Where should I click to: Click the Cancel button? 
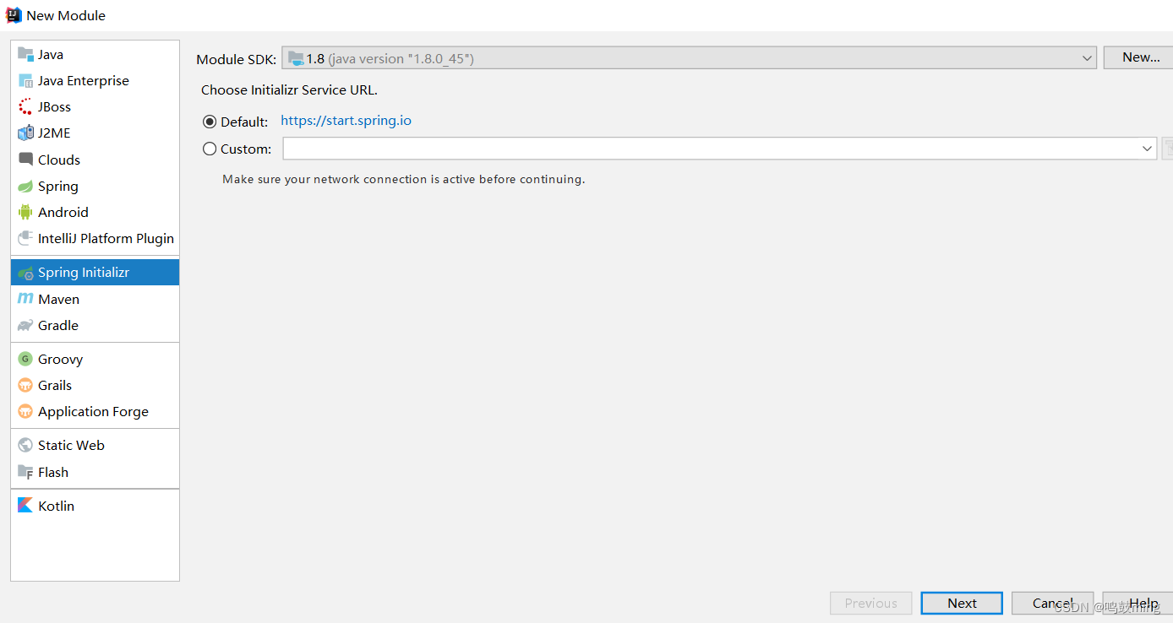coord(1052,603)
